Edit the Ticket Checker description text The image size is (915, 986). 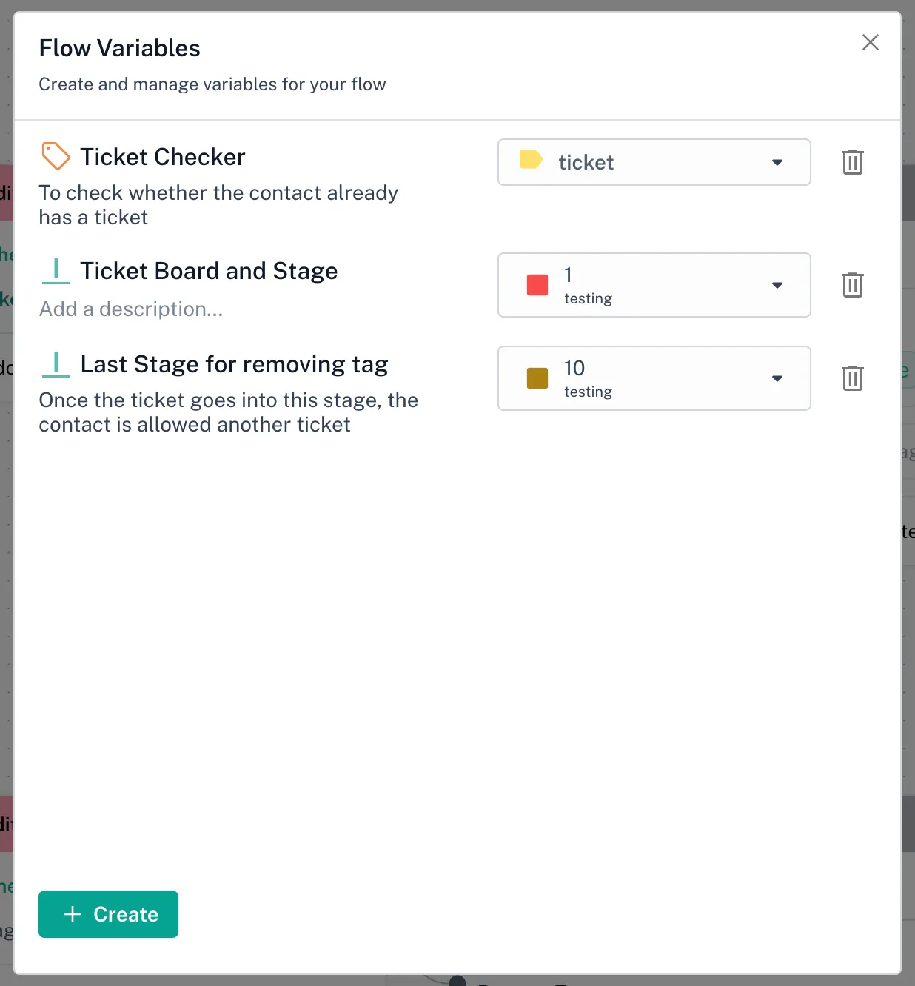(x=218, y=204)
